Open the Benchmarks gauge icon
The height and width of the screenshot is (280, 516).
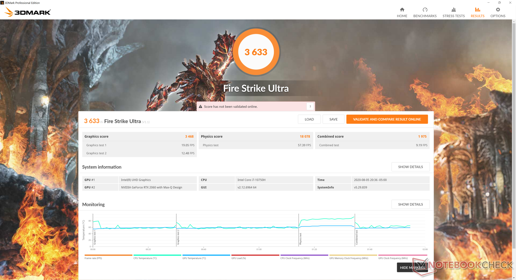click(425, 10)
